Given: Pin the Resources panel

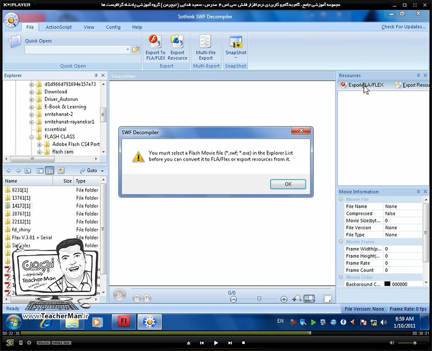Looking at the screenshot, I should pyautogui.click(x=418, y=75).
